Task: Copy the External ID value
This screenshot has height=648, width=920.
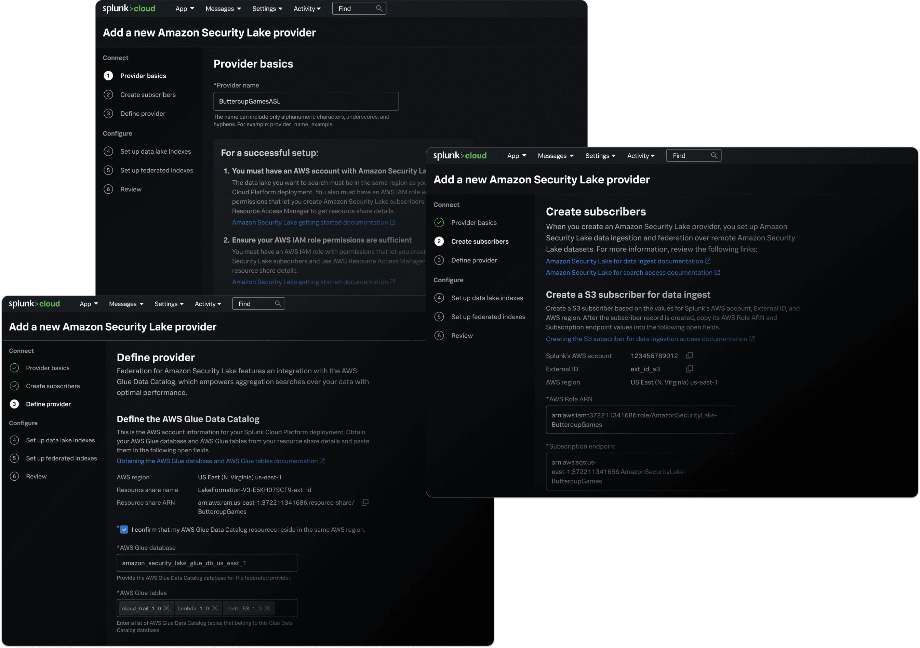Action: 689,369
